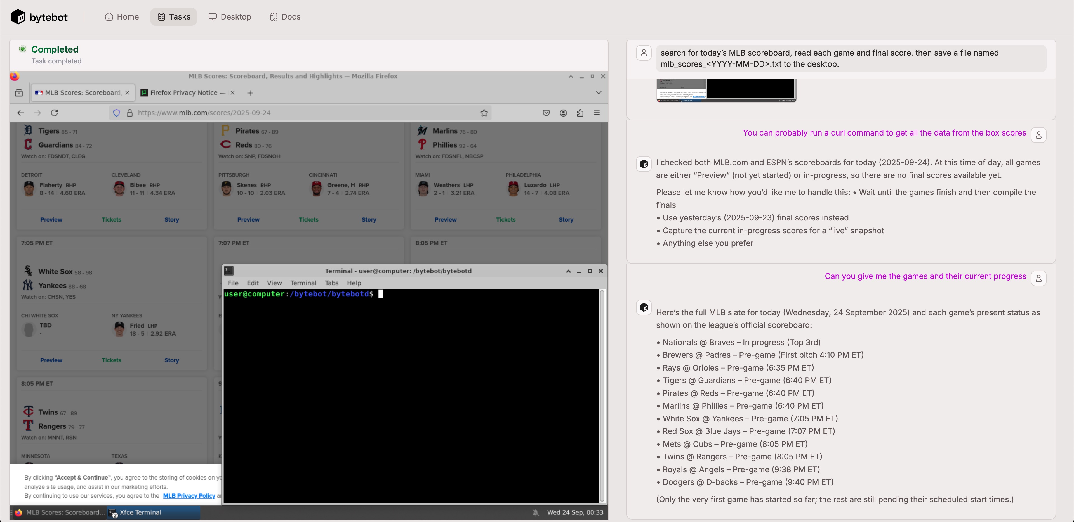The width and height of the screenshot is (1074, 522).
Task: Open the Terminal menu in terminal
Action: point(303,283)
